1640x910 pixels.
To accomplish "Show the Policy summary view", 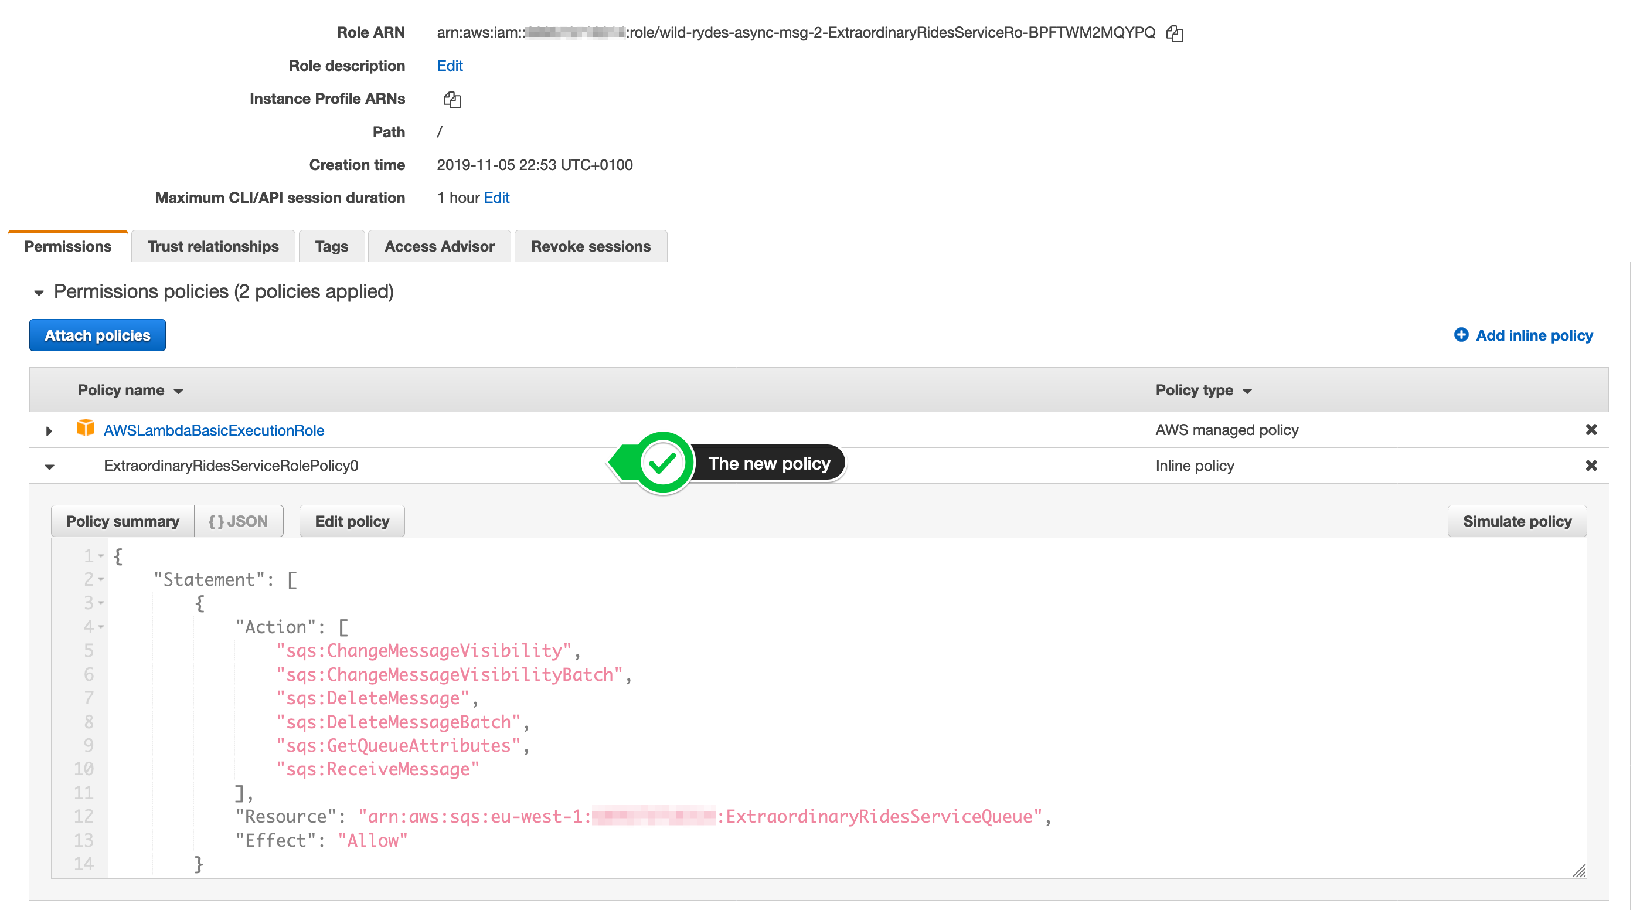I will point(123,521).
